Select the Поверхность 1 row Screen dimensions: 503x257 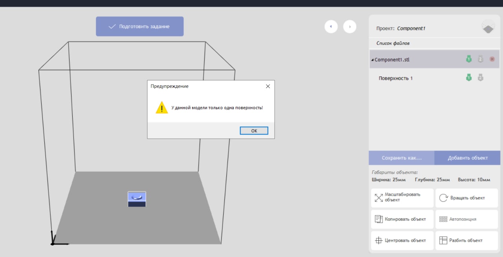[435, 78]
